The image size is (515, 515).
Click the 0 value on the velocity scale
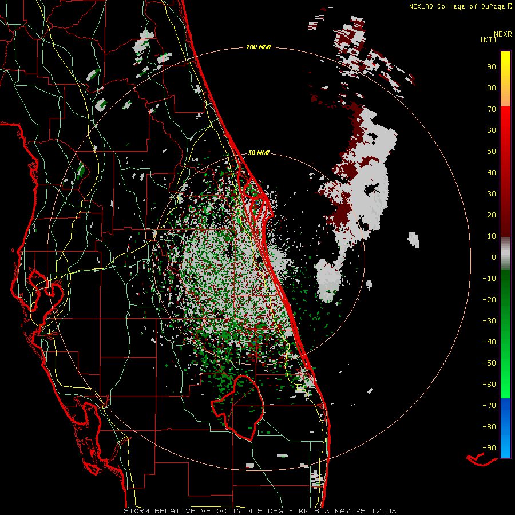[494, 257]
